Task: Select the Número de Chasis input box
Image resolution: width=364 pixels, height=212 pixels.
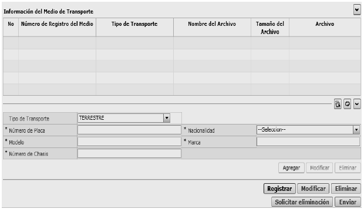Action: (129, 153)
